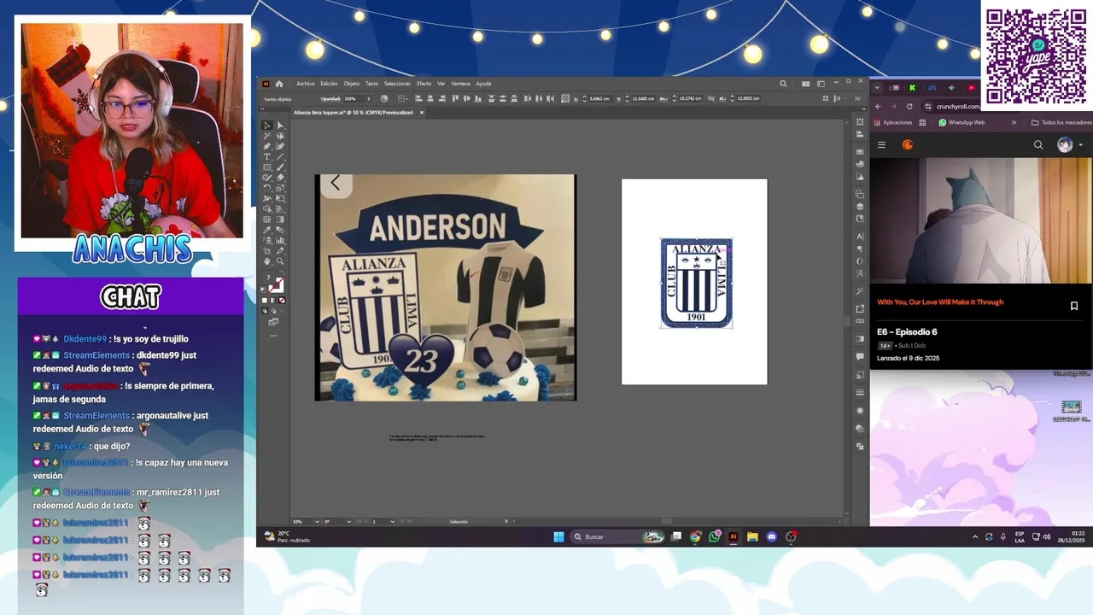1093x615 pixels.
Task: Choose the Lasso tool
Action: (280, 136)
